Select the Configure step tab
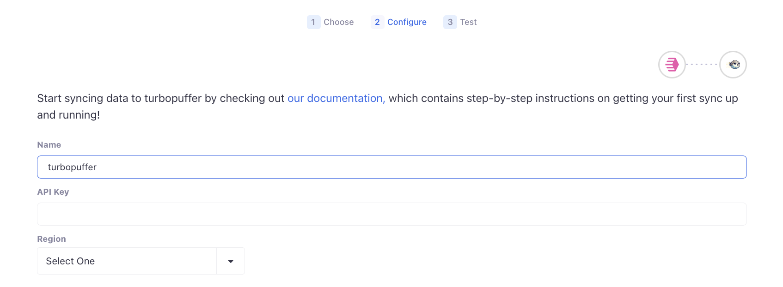783x287 pixels. coord(407,22)
